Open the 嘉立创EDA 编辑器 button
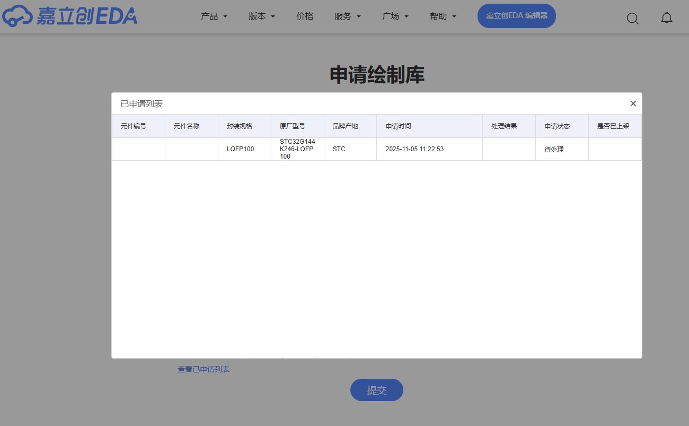 click(x=516, y=16)
